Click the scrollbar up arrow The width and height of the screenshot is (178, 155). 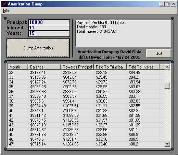click(x=167, y=67)
